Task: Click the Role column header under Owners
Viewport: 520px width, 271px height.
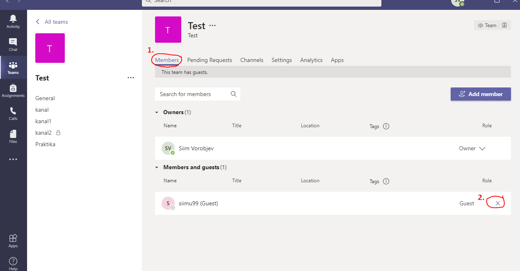Action: [487, 126]
